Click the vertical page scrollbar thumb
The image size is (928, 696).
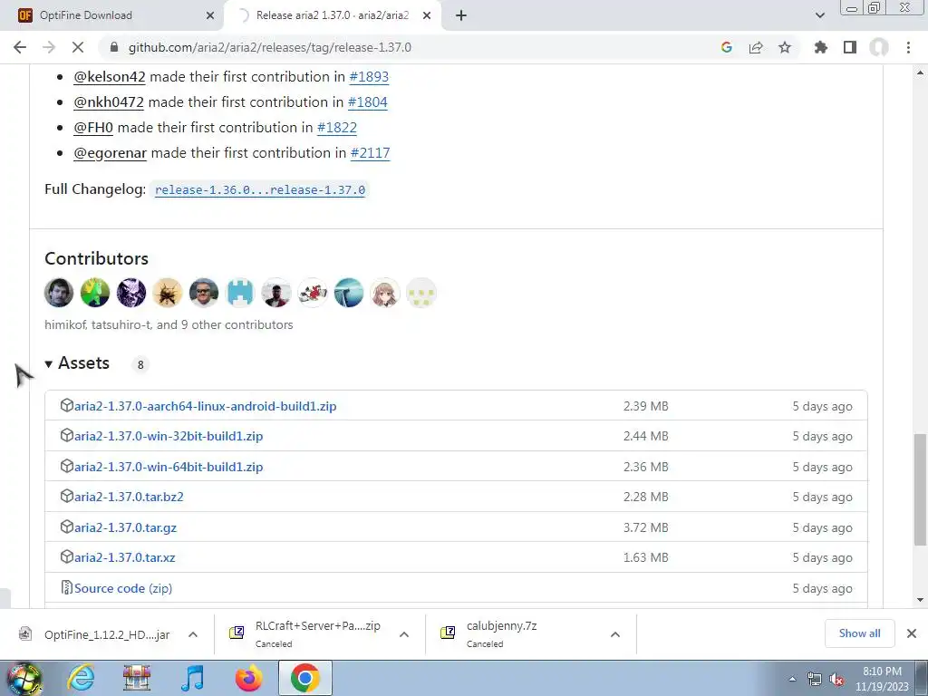(x=920, y=489)
